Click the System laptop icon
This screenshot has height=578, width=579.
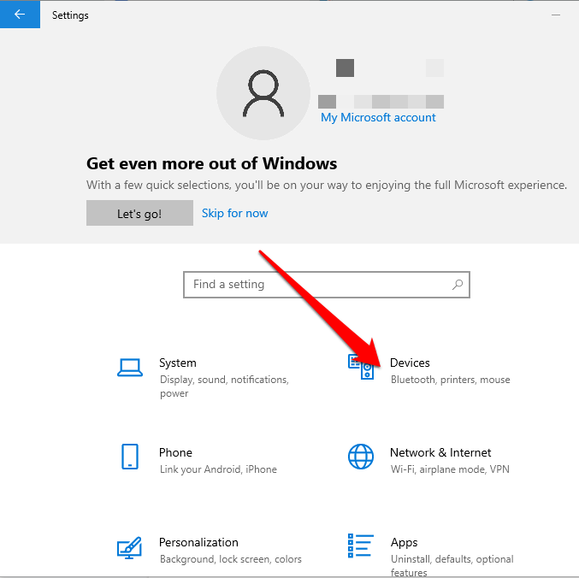click(129, 367)
